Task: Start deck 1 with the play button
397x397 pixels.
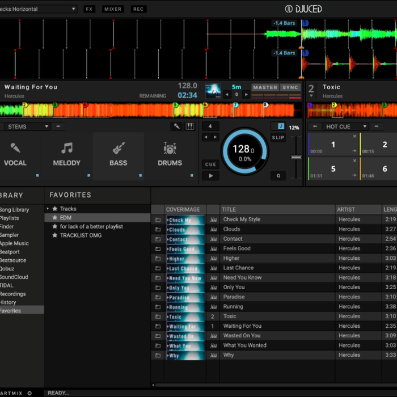Action: point(210,175)
